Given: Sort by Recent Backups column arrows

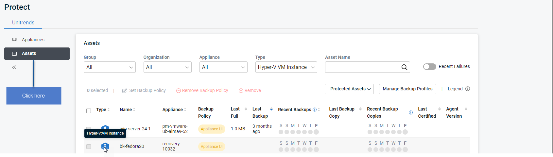Looking at the screenshot, I should [x=319, y=110].
